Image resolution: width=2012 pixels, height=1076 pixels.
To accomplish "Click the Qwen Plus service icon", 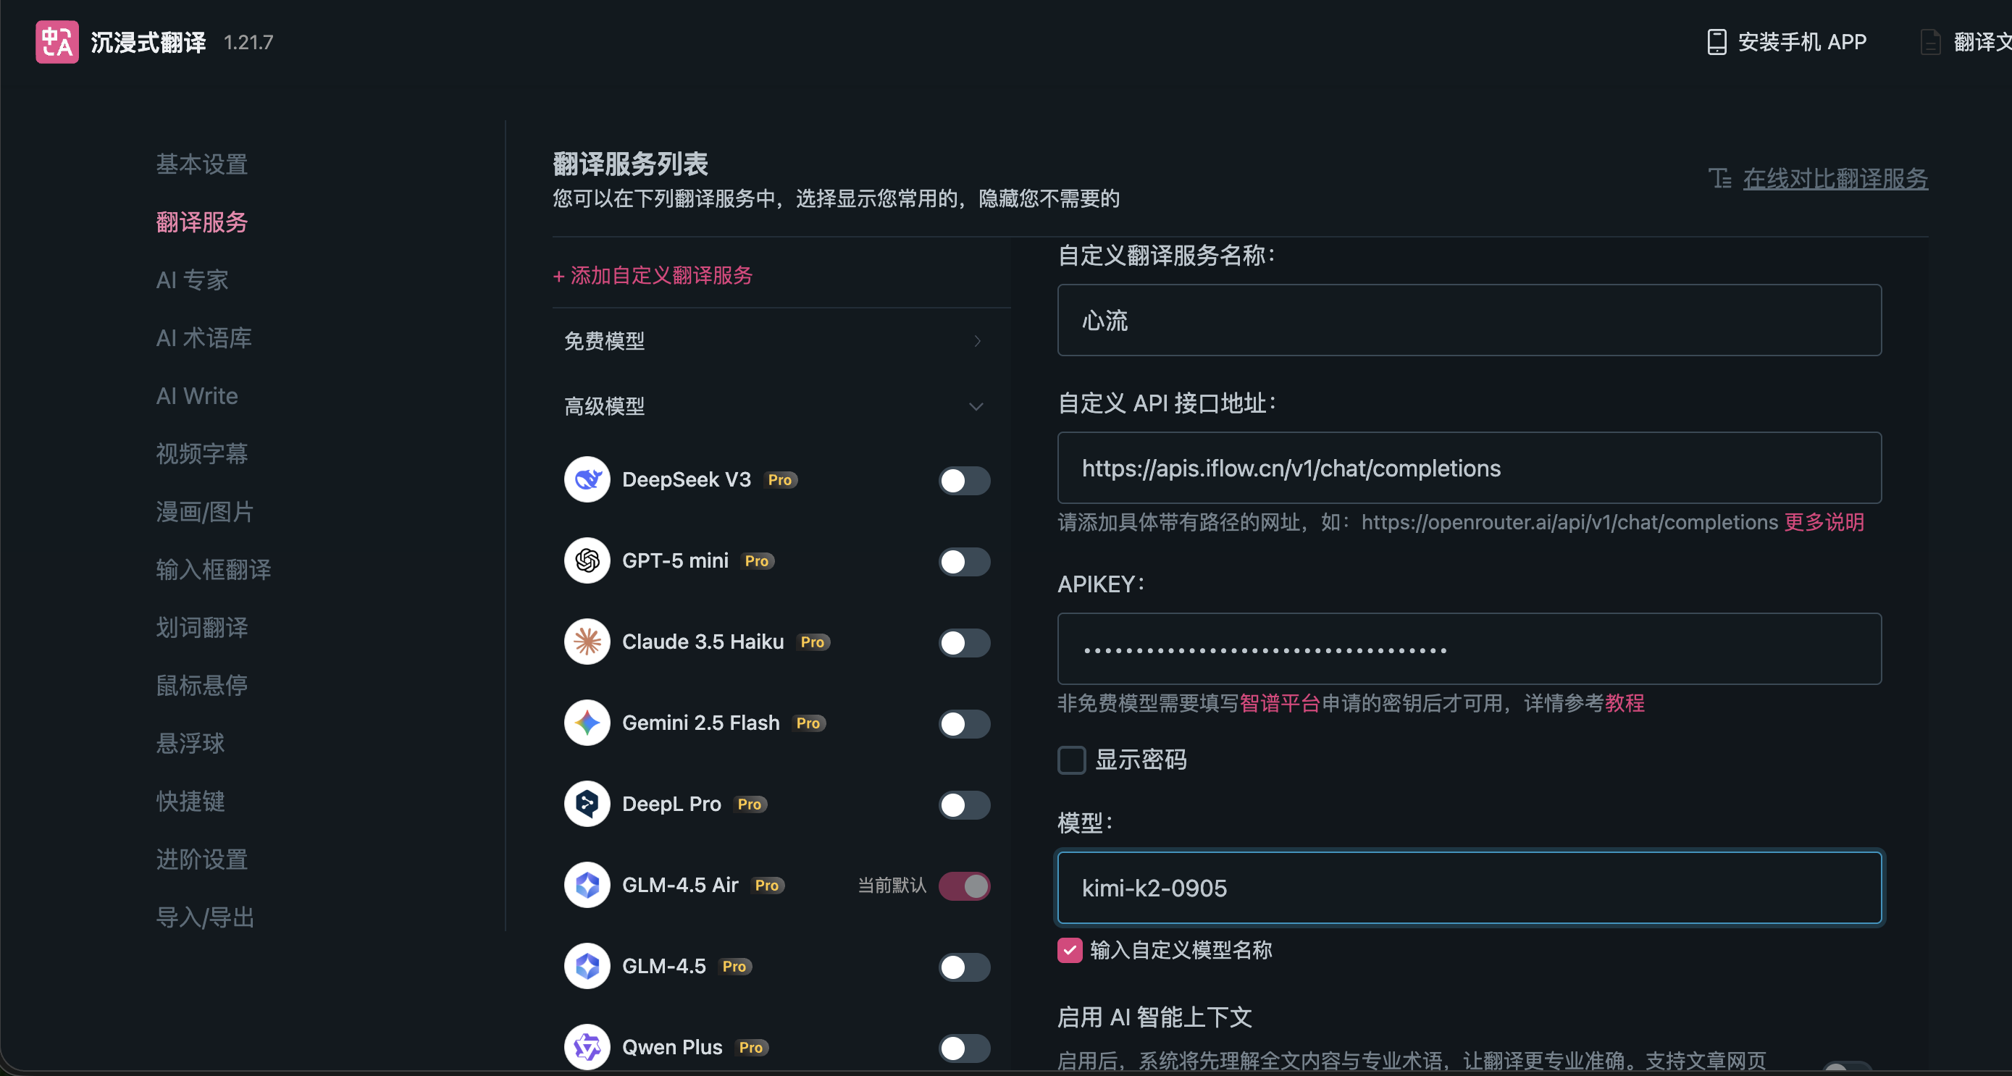I will click(x=587, y=1047).
